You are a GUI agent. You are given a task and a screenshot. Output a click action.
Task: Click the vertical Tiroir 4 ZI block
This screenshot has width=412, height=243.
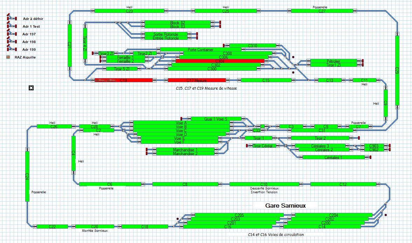[85, 44]
